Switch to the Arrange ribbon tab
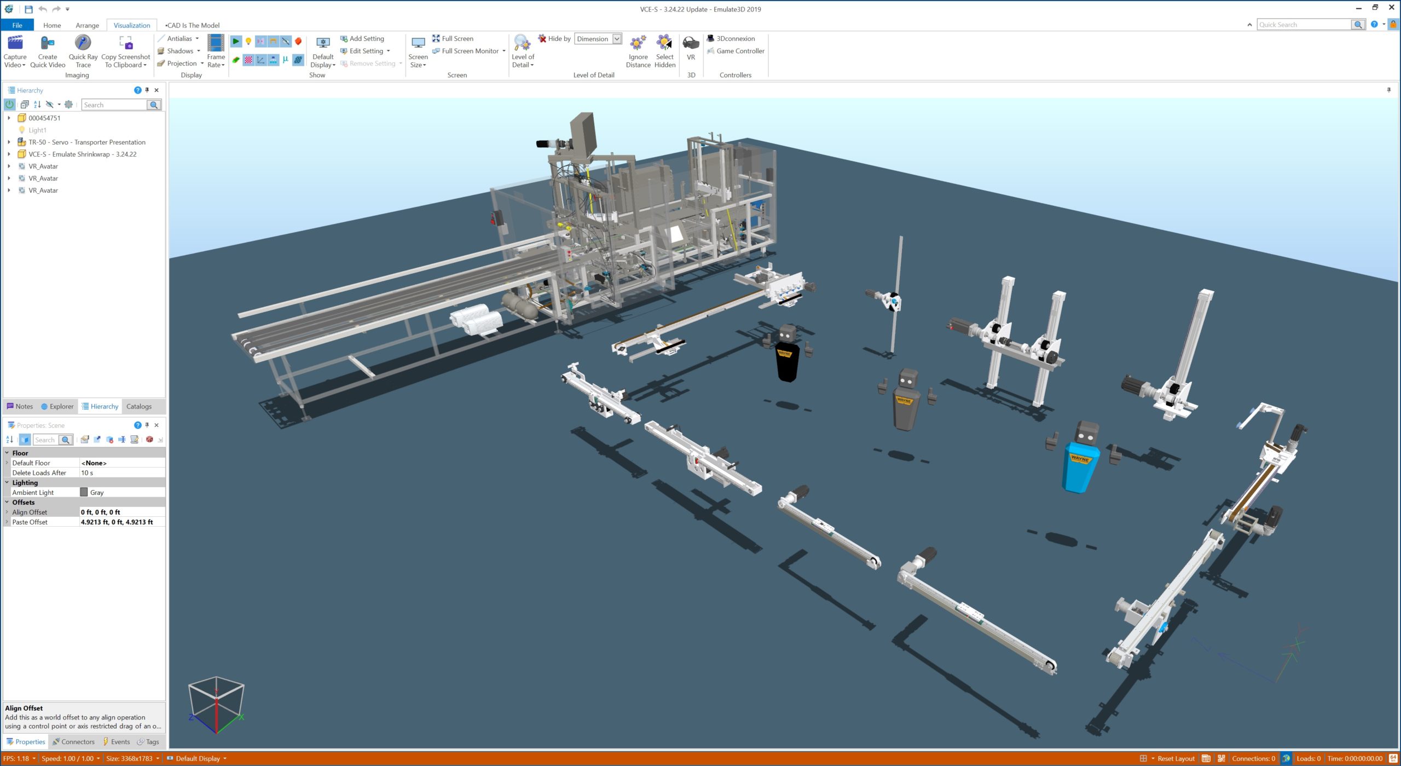 87,25
